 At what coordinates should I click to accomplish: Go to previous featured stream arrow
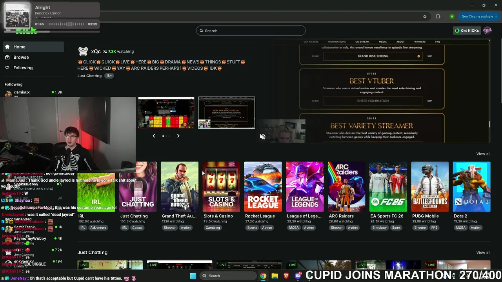(x=154, y=136)
